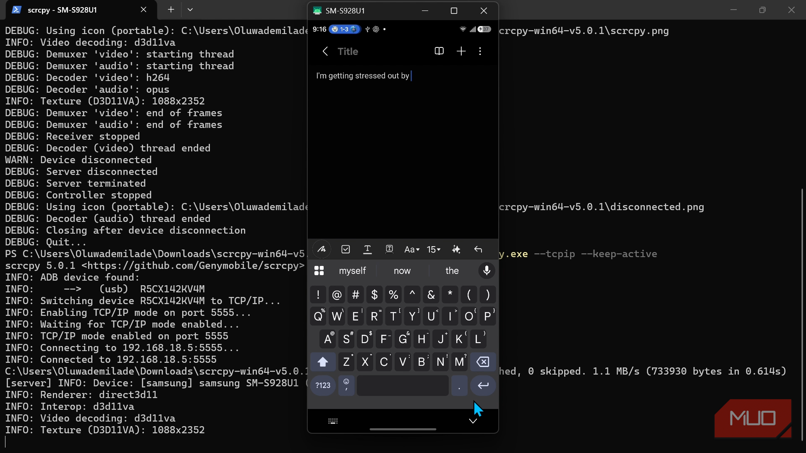Open terminal tab dropdown chevron
The image size is (806, 453).
[x=190, y=10]
